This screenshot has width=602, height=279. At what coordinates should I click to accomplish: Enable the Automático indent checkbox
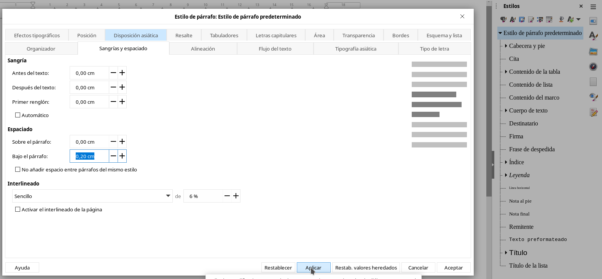pos(18,115)
